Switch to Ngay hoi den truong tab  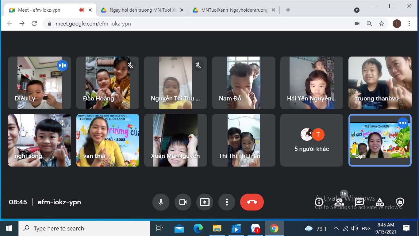pos(143,10)
